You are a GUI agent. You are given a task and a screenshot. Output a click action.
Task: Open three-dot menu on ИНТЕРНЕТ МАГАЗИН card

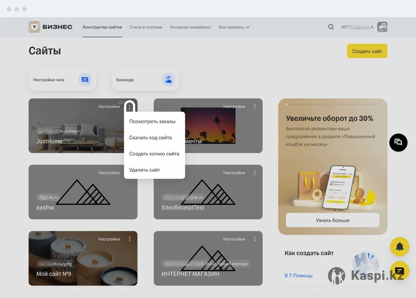pyautogui.click(x=255, y=239)
